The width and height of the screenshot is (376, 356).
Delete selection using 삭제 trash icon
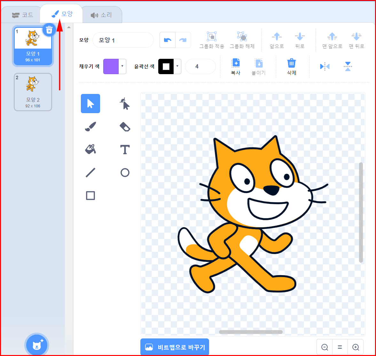click(291, 63)
